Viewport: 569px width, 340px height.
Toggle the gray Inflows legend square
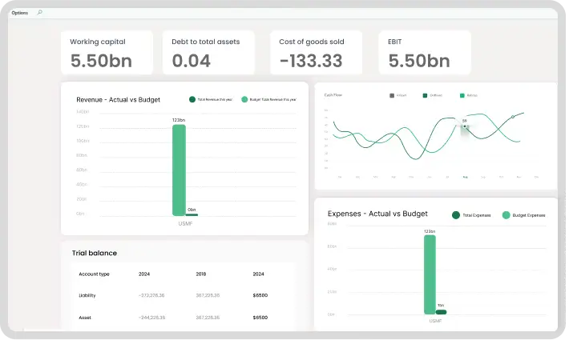click(392, 95)
